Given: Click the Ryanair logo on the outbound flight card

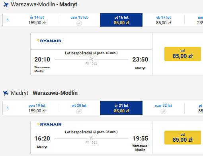Looking at the screenshot, I should point(49,41).
